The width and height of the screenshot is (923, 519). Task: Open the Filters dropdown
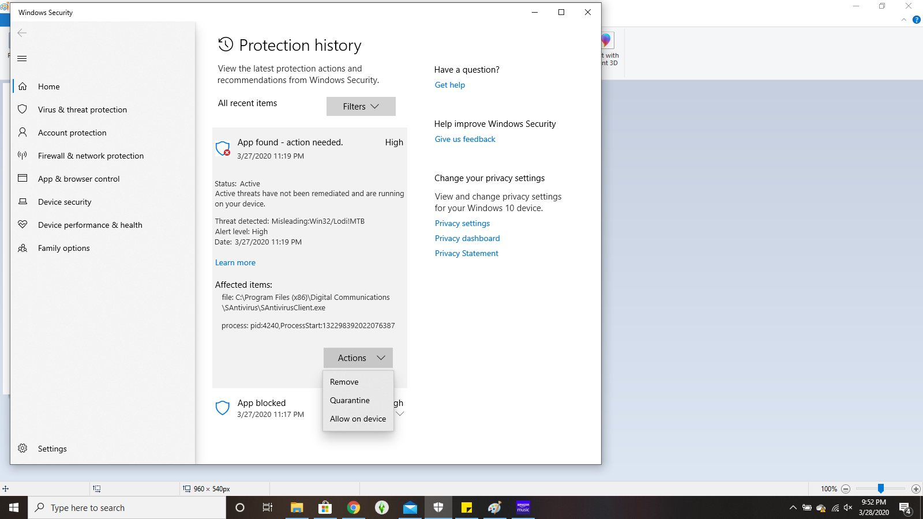pos(361,106)
